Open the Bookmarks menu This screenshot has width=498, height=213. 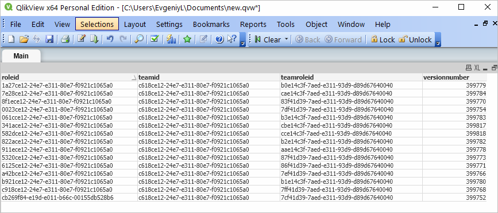pyautogui.click(x=211, y=25)
